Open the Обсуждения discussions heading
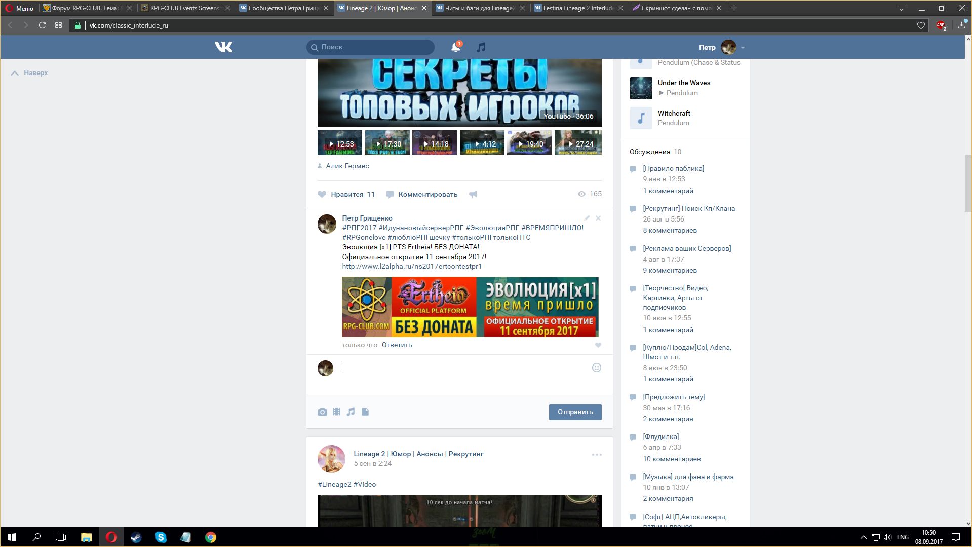The width and height of the screenshot is (972, 547). 650,152
